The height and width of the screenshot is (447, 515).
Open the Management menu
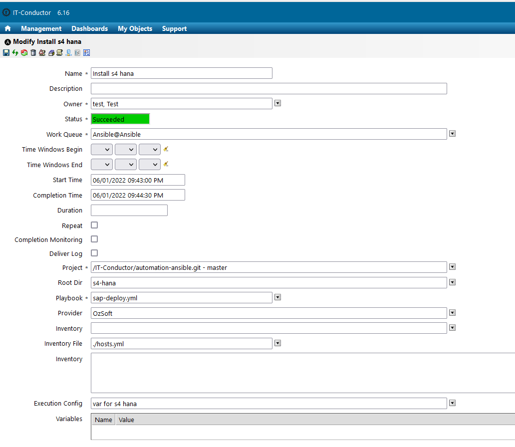pos(41,28)
